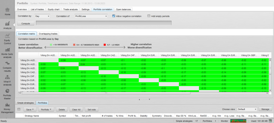
Task: Click the Simple strategies: 17 status entry
Action: tap(187, 121)
